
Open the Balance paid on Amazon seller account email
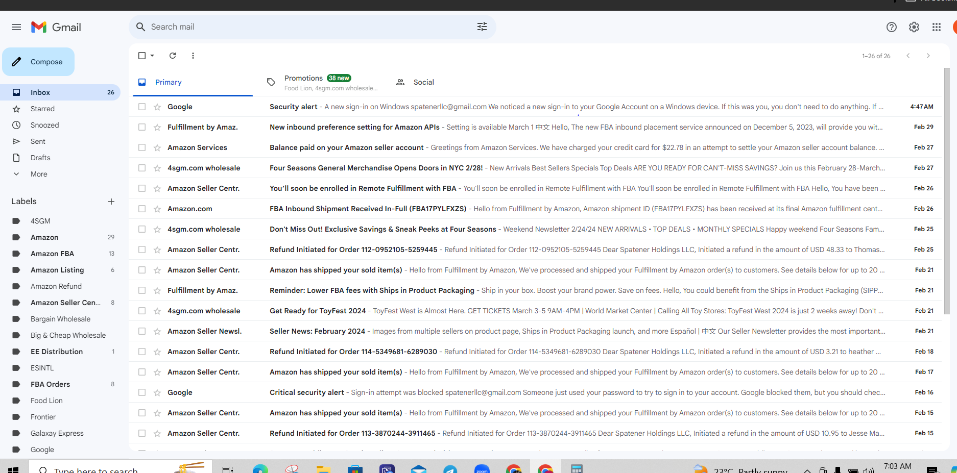[x=535, y=147]
